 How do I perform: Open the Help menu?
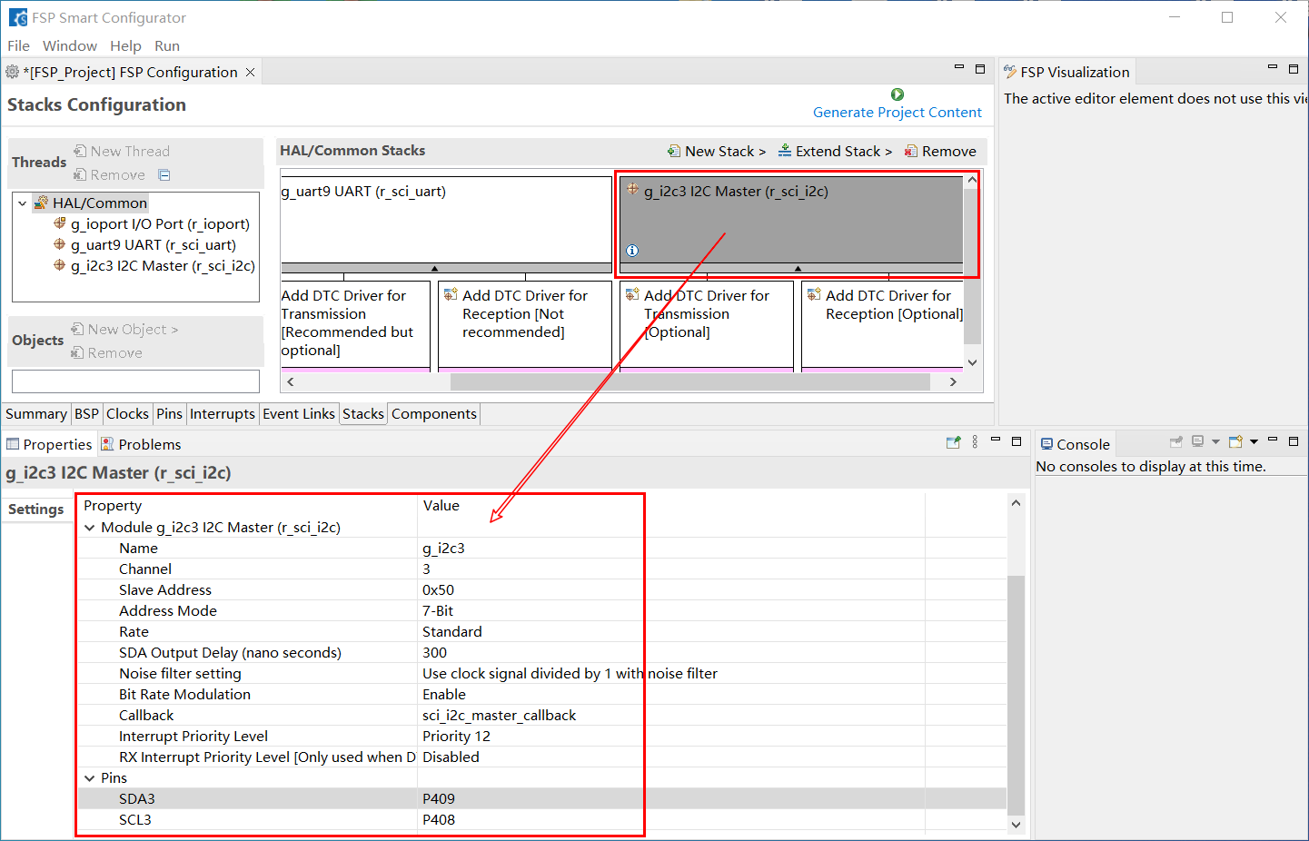pyautogui.click(x=125, y=45)
